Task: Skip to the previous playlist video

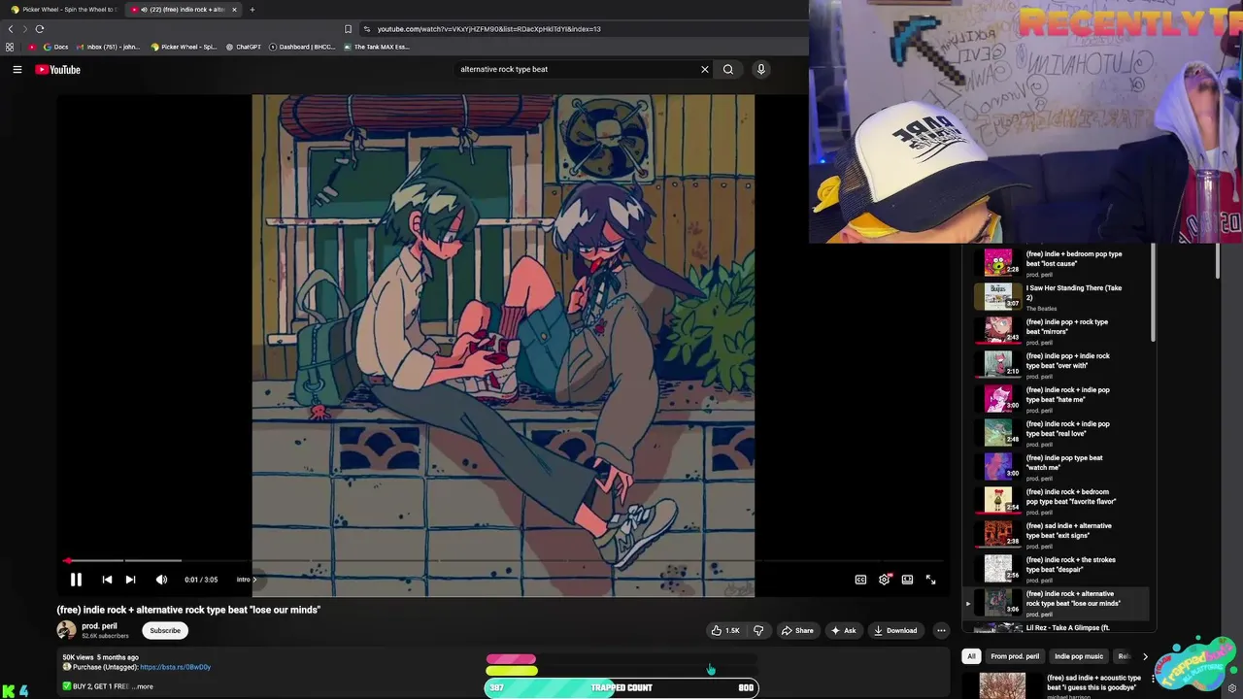Action: pyautogui.click(x=107, y=580)
